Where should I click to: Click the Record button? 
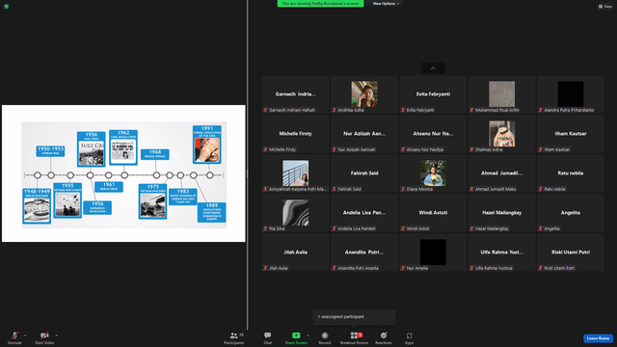pyautogui.click(x=325, y=337)
